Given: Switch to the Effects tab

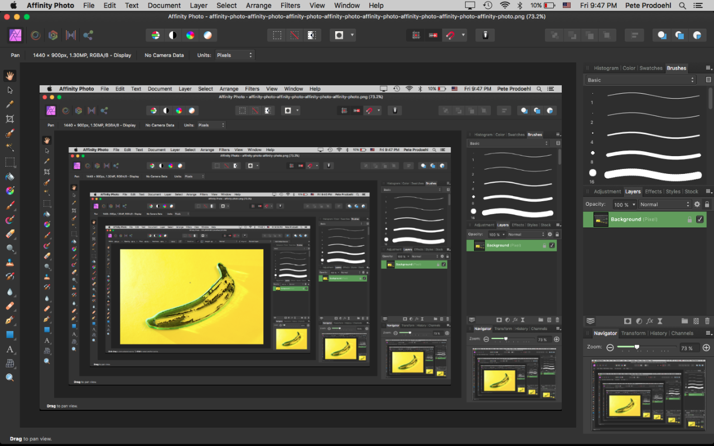Looking at the screenshot, I should pyautogui.click(x=653, y=192).
